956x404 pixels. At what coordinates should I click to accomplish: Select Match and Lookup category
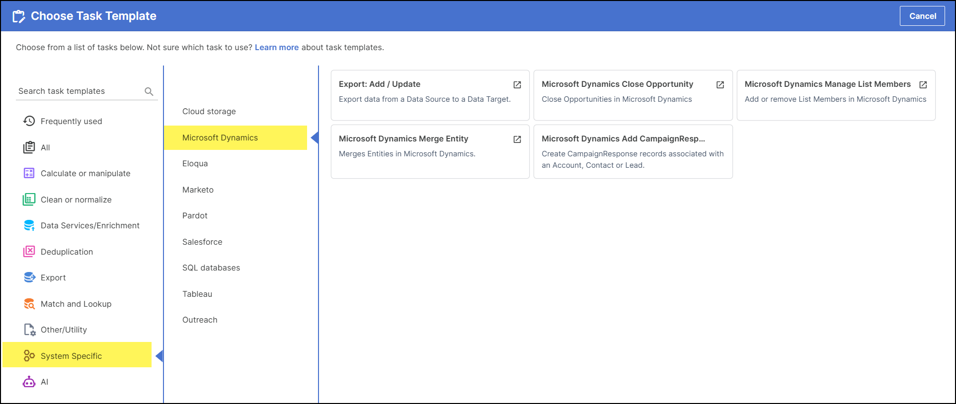point(77,304)
